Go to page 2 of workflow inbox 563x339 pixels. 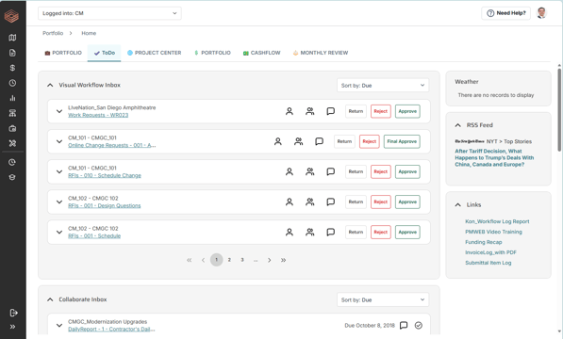tap(229, 260)
